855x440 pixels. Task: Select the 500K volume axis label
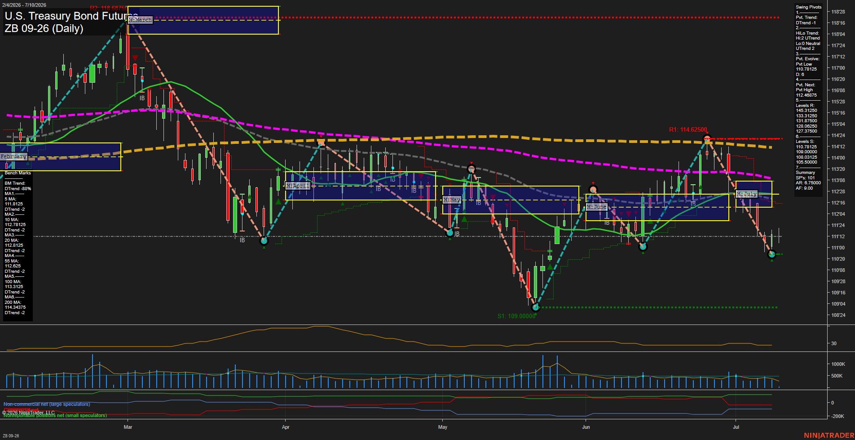837,376
